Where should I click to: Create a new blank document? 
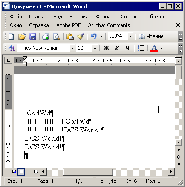point(11,36)
